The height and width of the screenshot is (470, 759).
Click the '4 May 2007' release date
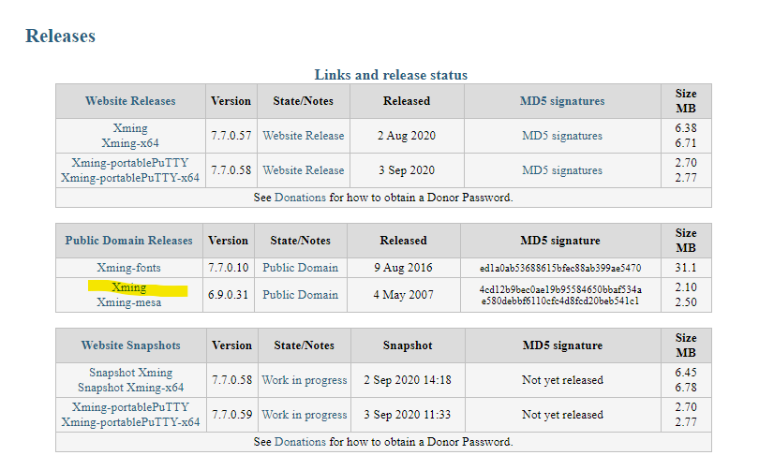(x=403, y=295)
